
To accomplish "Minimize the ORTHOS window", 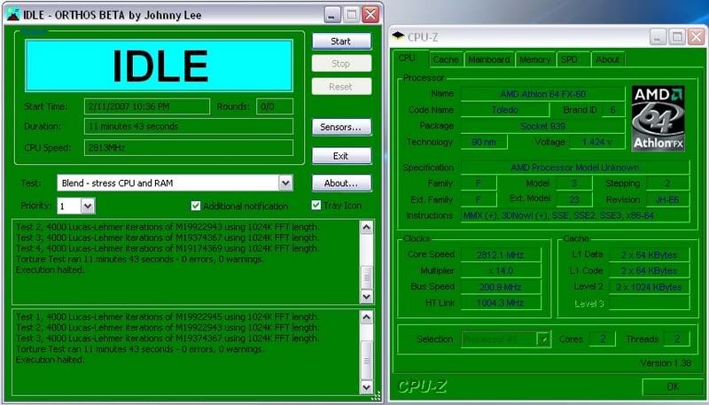I will (x=332, y=15).
